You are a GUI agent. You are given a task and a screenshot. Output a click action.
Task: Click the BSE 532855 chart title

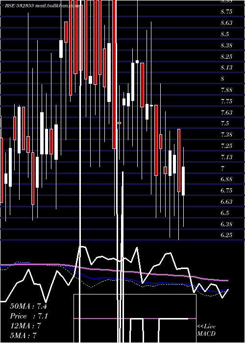coord(41,6)
